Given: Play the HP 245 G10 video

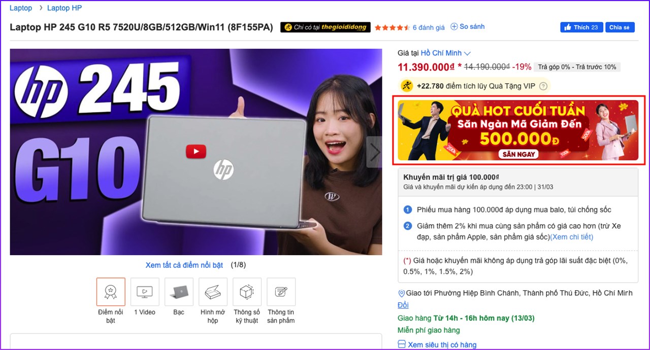Looking at the screenshot, I should [x=196, y=151].
